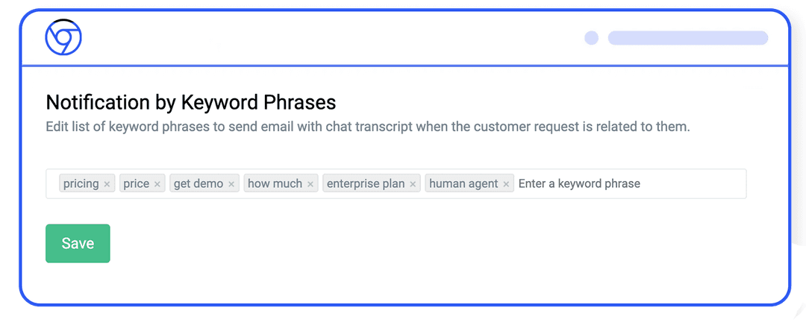Screen dimensions: 806x328
Task: Focus the "Enter a keyword phrase" input
Action: 627,183
